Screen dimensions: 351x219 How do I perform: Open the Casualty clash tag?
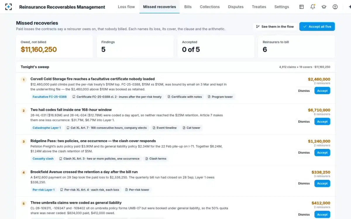point(43,159)
